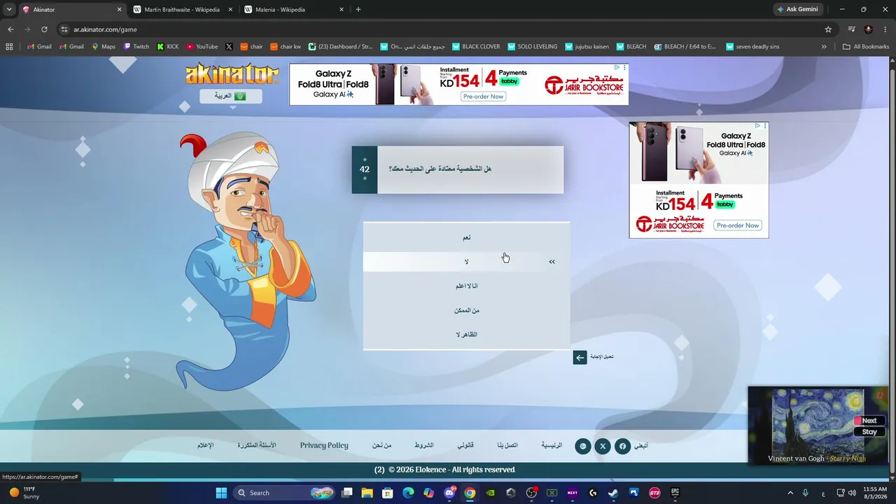The width and height of the screenshot is (896, 504).
Task: Open the Privacy Policy link
Action: pos(324,445)
